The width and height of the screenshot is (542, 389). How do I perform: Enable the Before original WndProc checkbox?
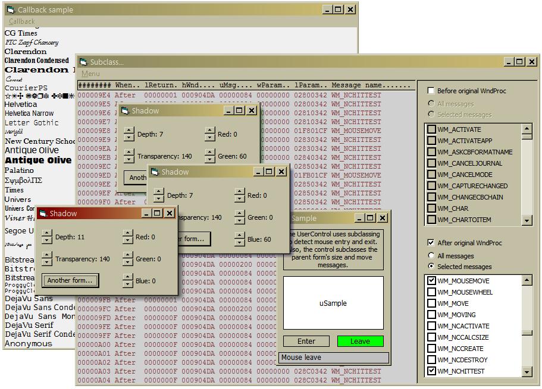click(431, 91)
